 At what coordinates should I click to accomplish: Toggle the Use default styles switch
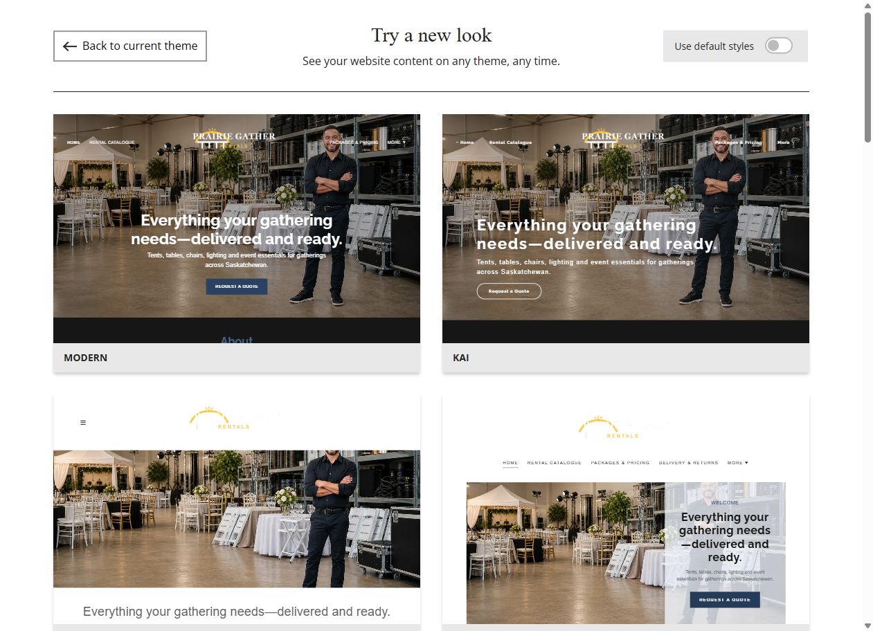778,46
